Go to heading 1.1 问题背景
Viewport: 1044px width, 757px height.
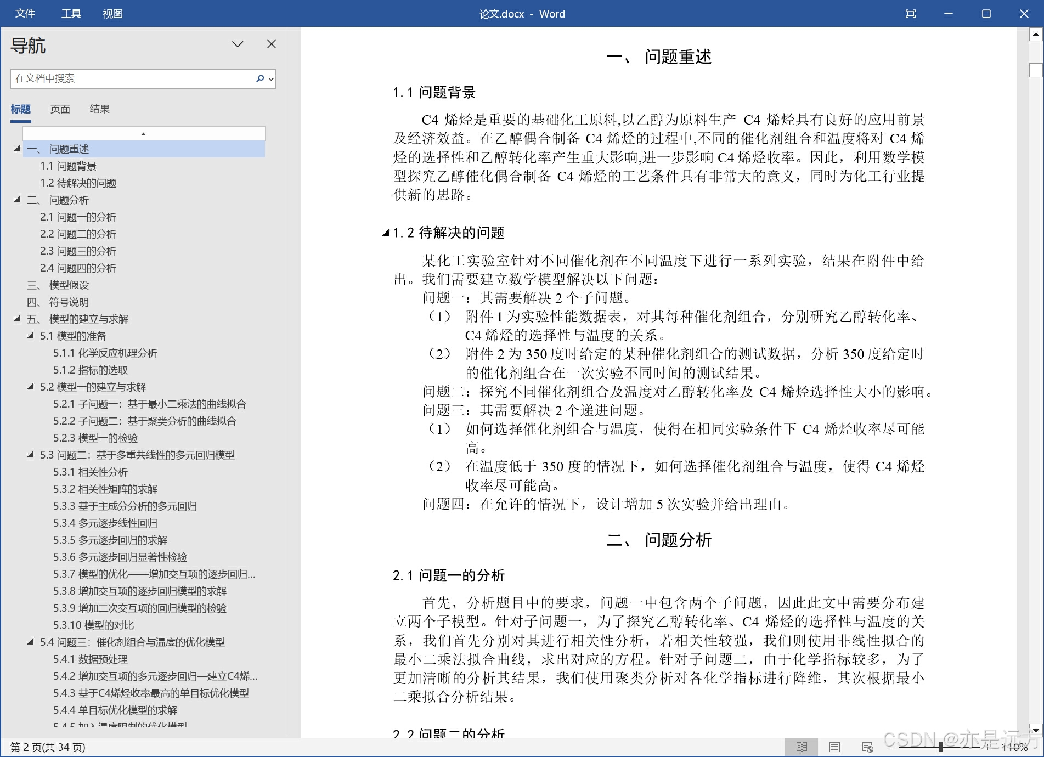68,166
